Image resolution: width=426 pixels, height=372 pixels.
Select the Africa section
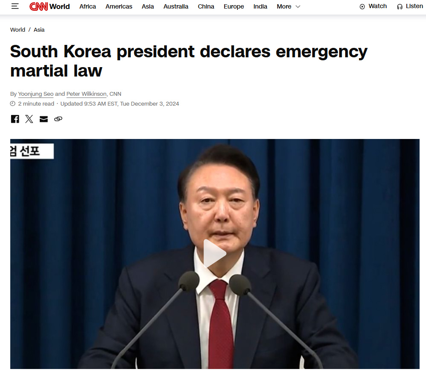pyautogui.click(x=88, y=6)
